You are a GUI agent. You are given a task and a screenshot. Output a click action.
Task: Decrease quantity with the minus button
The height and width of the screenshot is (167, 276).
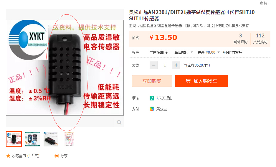coord(154,65)
